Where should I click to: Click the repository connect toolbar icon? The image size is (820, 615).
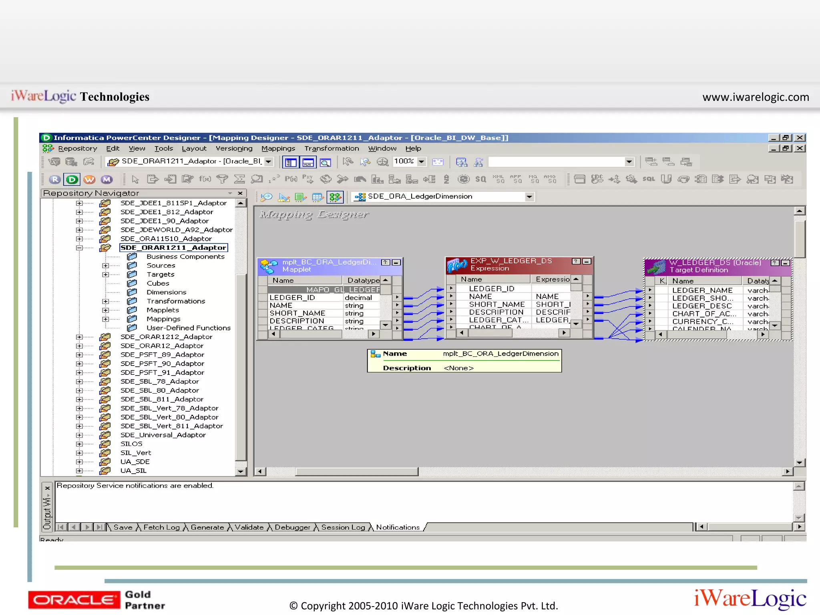click(54, 162)
